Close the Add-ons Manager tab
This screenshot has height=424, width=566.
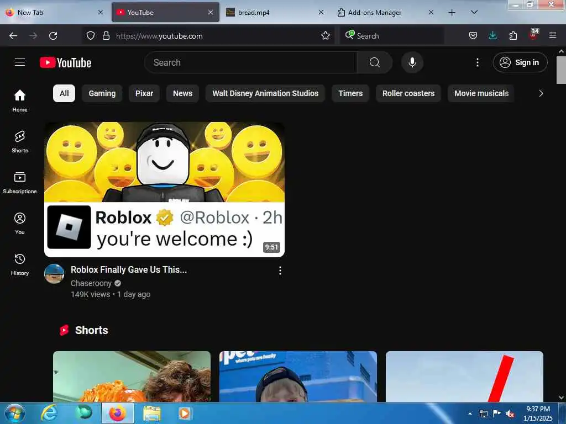[x=431, y=13]
